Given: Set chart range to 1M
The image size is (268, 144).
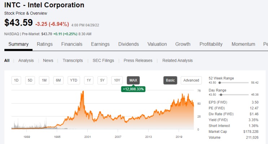Looking at the screenshot, I should tap(44, 80).
